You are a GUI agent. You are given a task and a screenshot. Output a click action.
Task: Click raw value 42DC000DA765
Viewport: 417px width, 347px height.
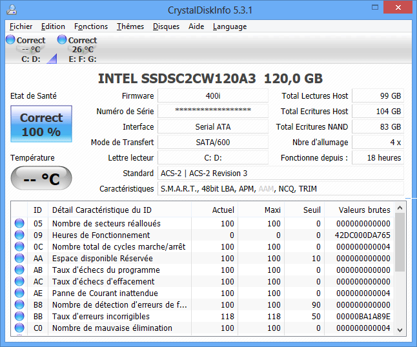[363, 235]
